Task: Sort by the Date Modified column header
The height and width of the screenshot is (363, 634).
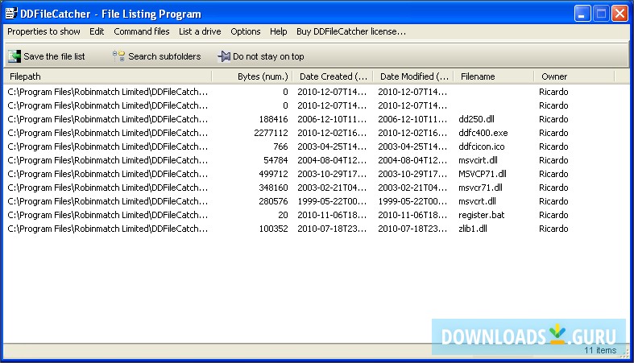Action: point(413,76)
